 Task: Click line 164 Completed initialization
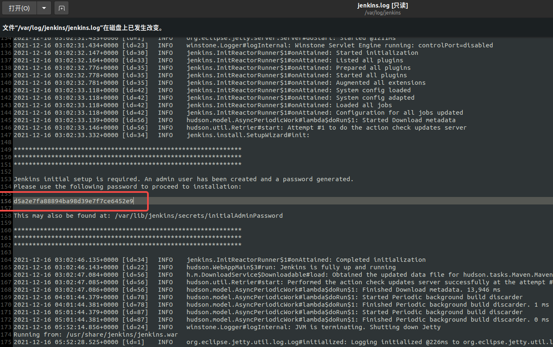click(220, 260)
